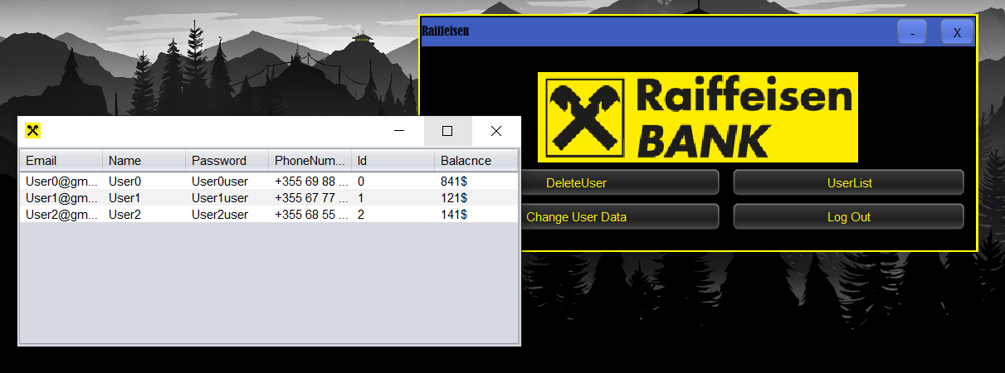Click the Raiffeisen Bank logo banner
1005x373 pixels.
(697, 117)
